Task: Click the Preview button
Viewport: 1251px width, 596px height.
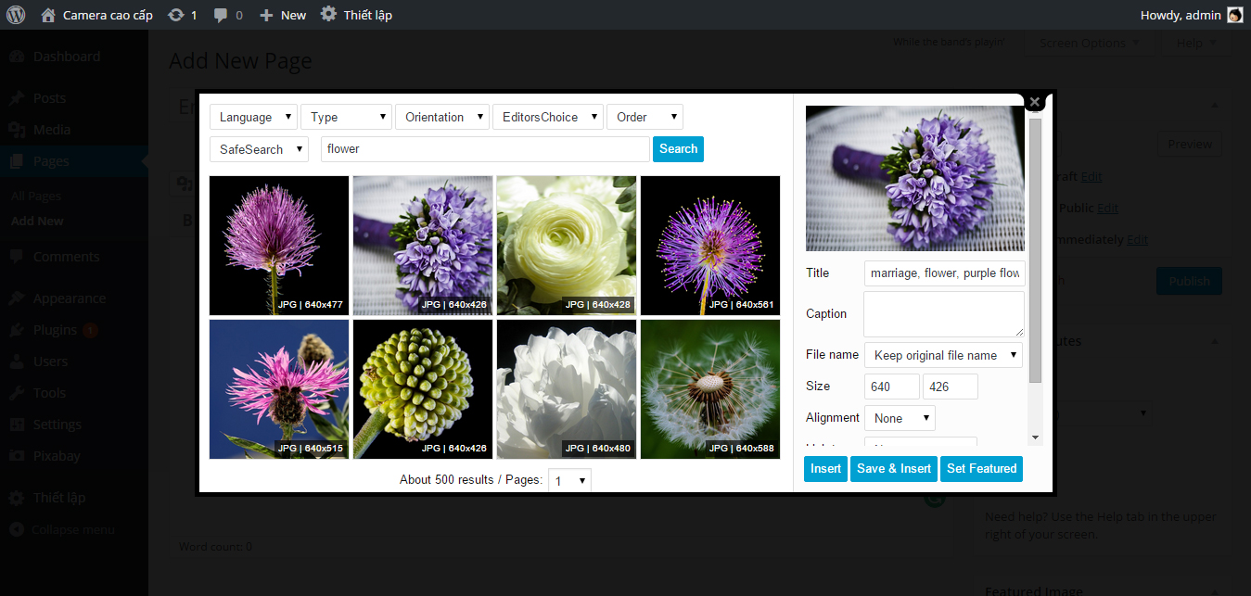Action: point(1190,144)
